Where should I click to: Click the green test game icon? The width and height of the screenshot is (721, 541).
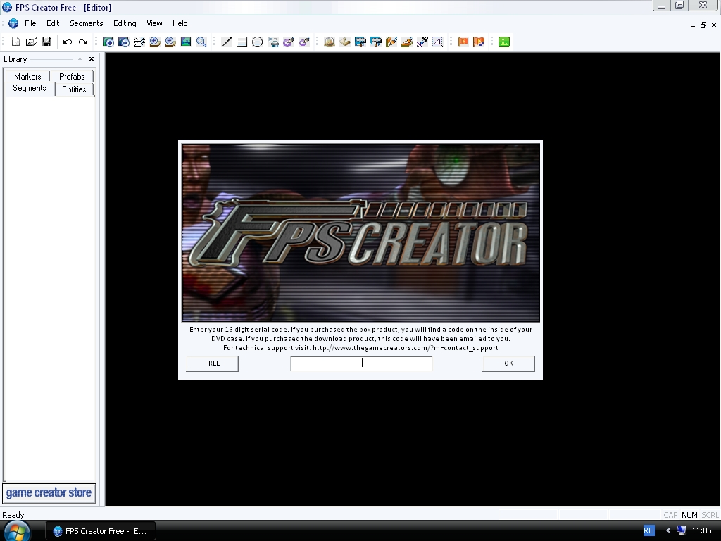click(x=504, y=42)
